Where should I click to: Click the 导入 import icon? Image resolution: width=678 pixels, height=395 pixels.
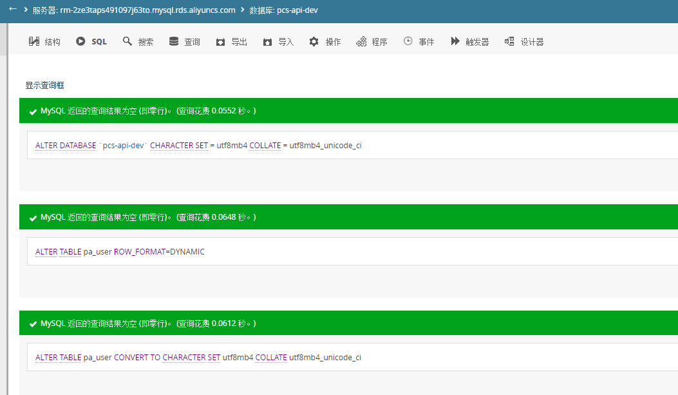coord(268,41)
